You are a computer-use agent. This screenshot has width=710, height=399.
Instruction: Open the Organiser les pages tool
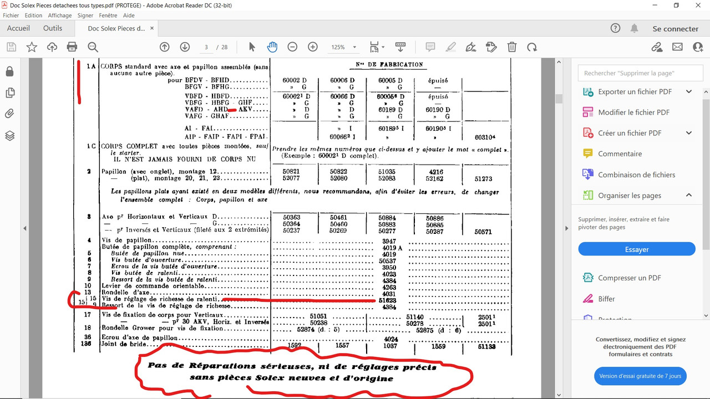630,195
